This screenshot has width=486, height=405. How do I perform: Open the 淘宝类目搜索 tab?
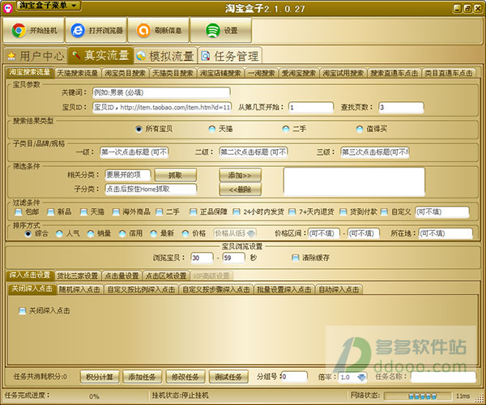click(126, 73)
